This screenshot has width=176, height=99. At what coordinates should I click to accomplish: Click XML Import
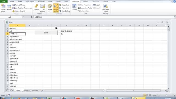click(97, 5)
